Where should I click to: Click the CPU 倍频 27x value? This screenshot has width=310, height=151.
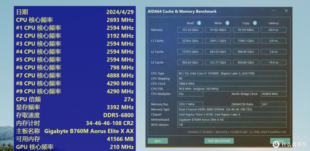129,99
